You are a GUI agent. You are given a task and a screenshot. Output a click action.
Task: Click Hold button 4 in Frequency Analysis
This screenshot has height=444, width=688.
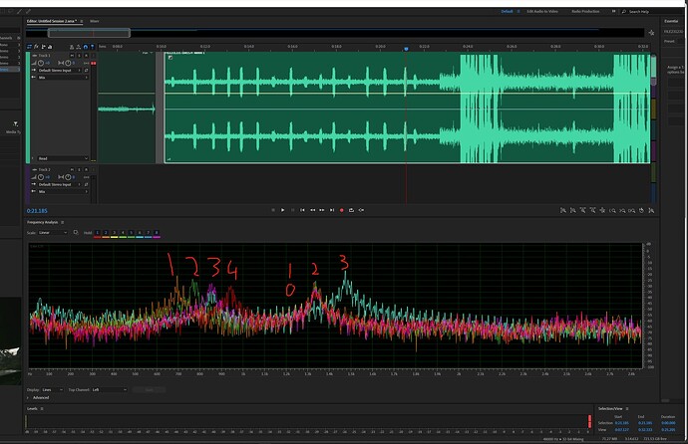[x=123, y=233]
